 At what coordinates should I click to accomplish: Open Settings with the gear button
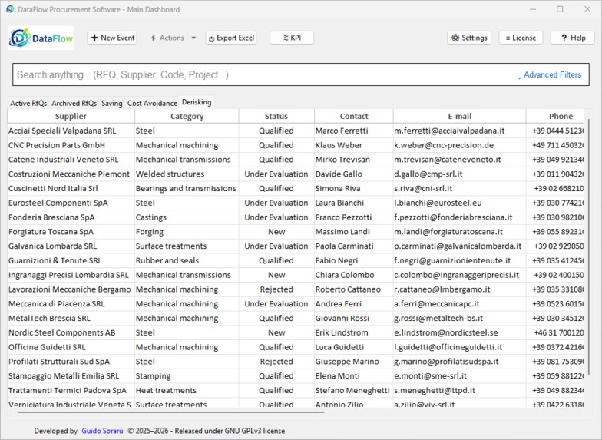point(469,38)
